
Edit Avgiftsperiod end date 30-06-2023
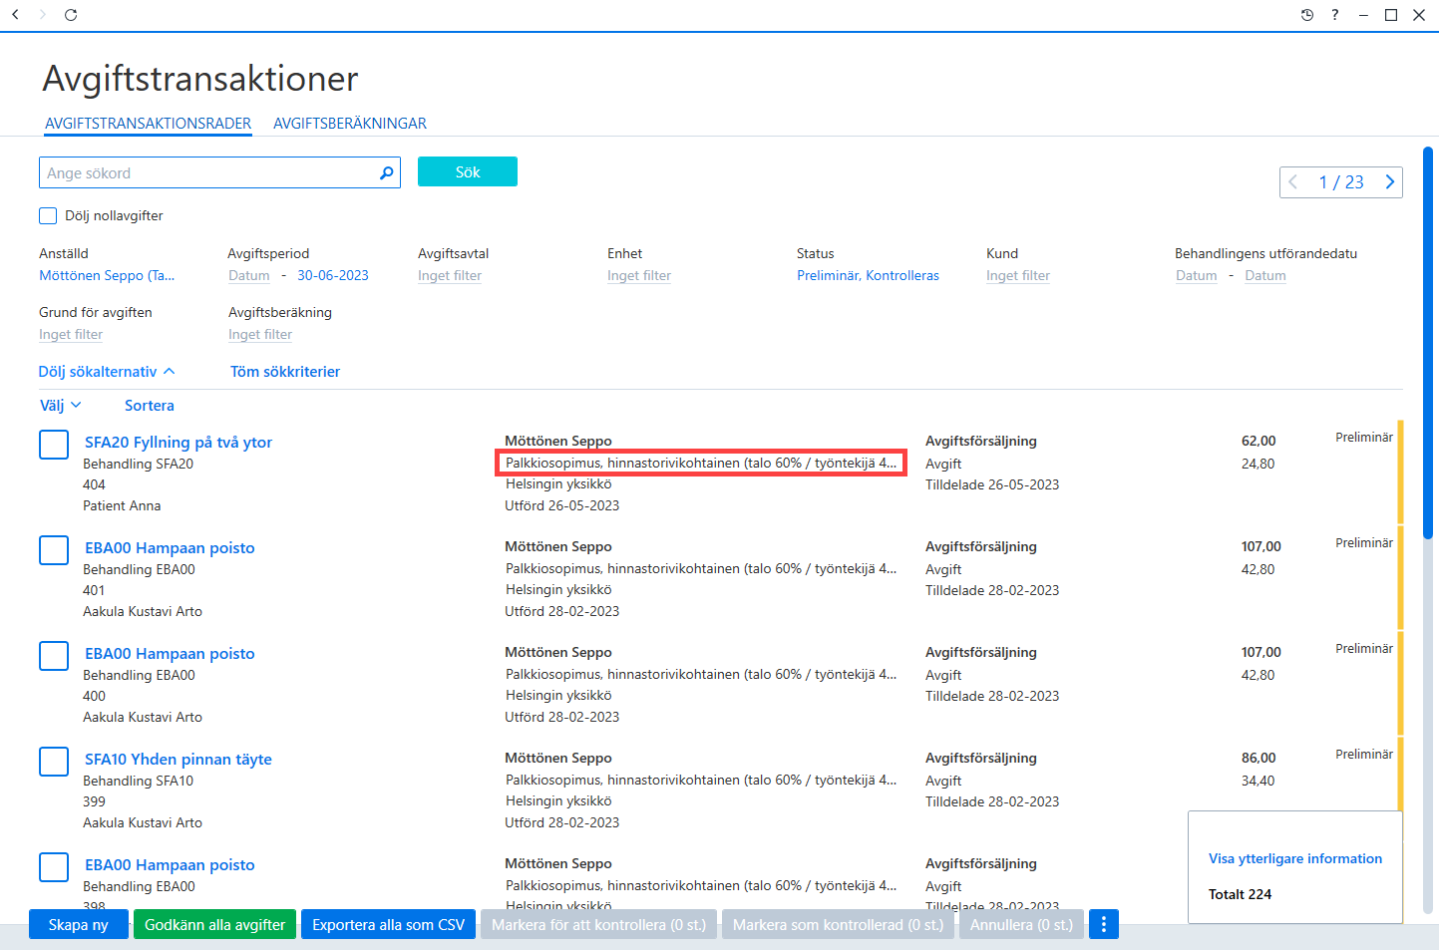tap(333, 275)
